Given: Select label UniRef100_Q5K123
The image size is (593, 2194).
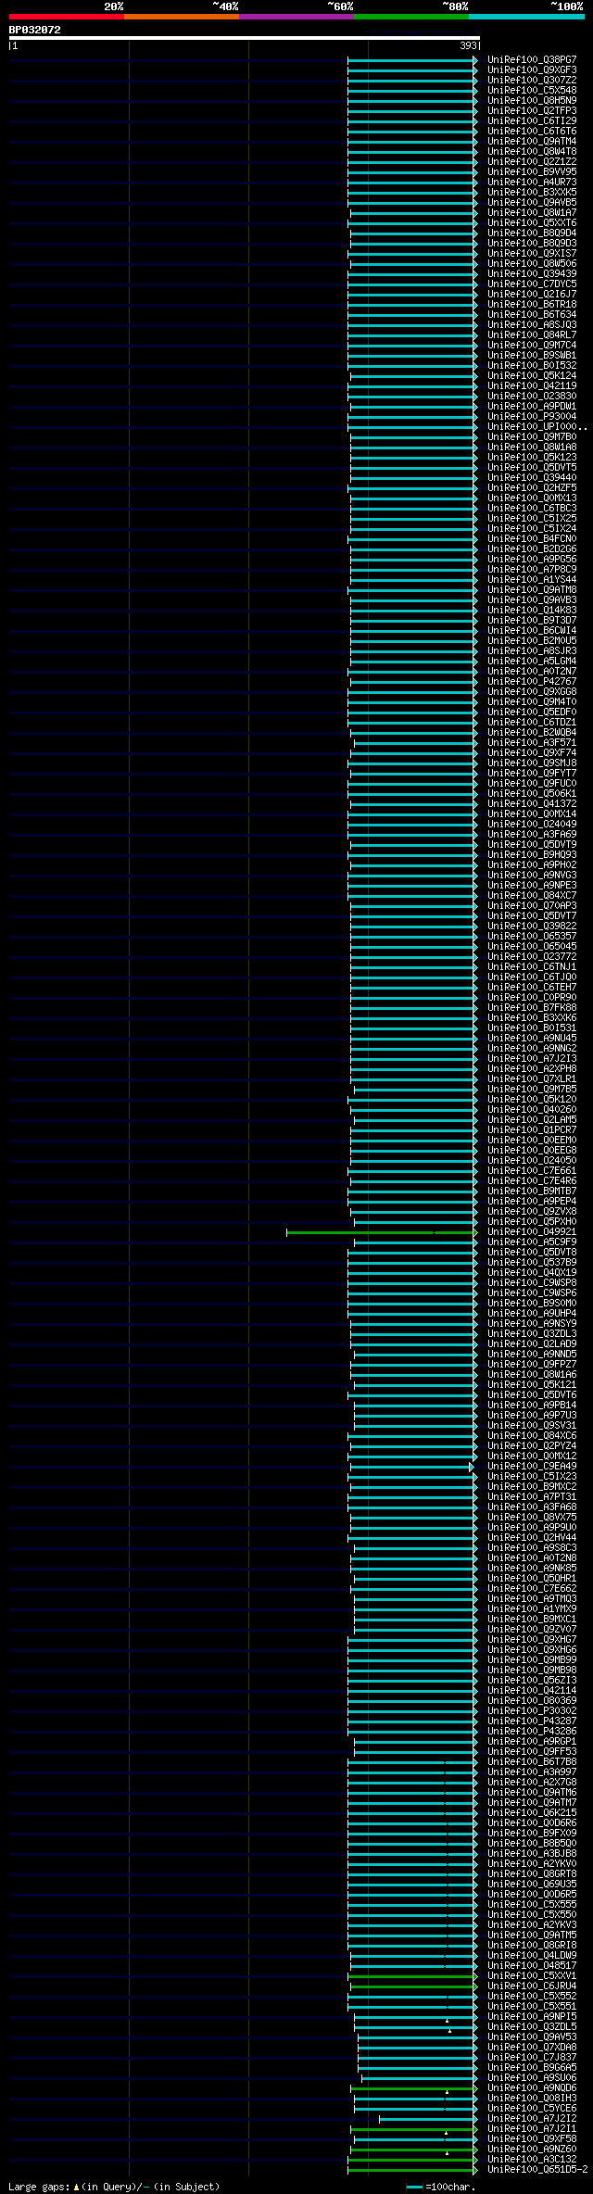Looking at the screenshot, I should pos(532,457).
